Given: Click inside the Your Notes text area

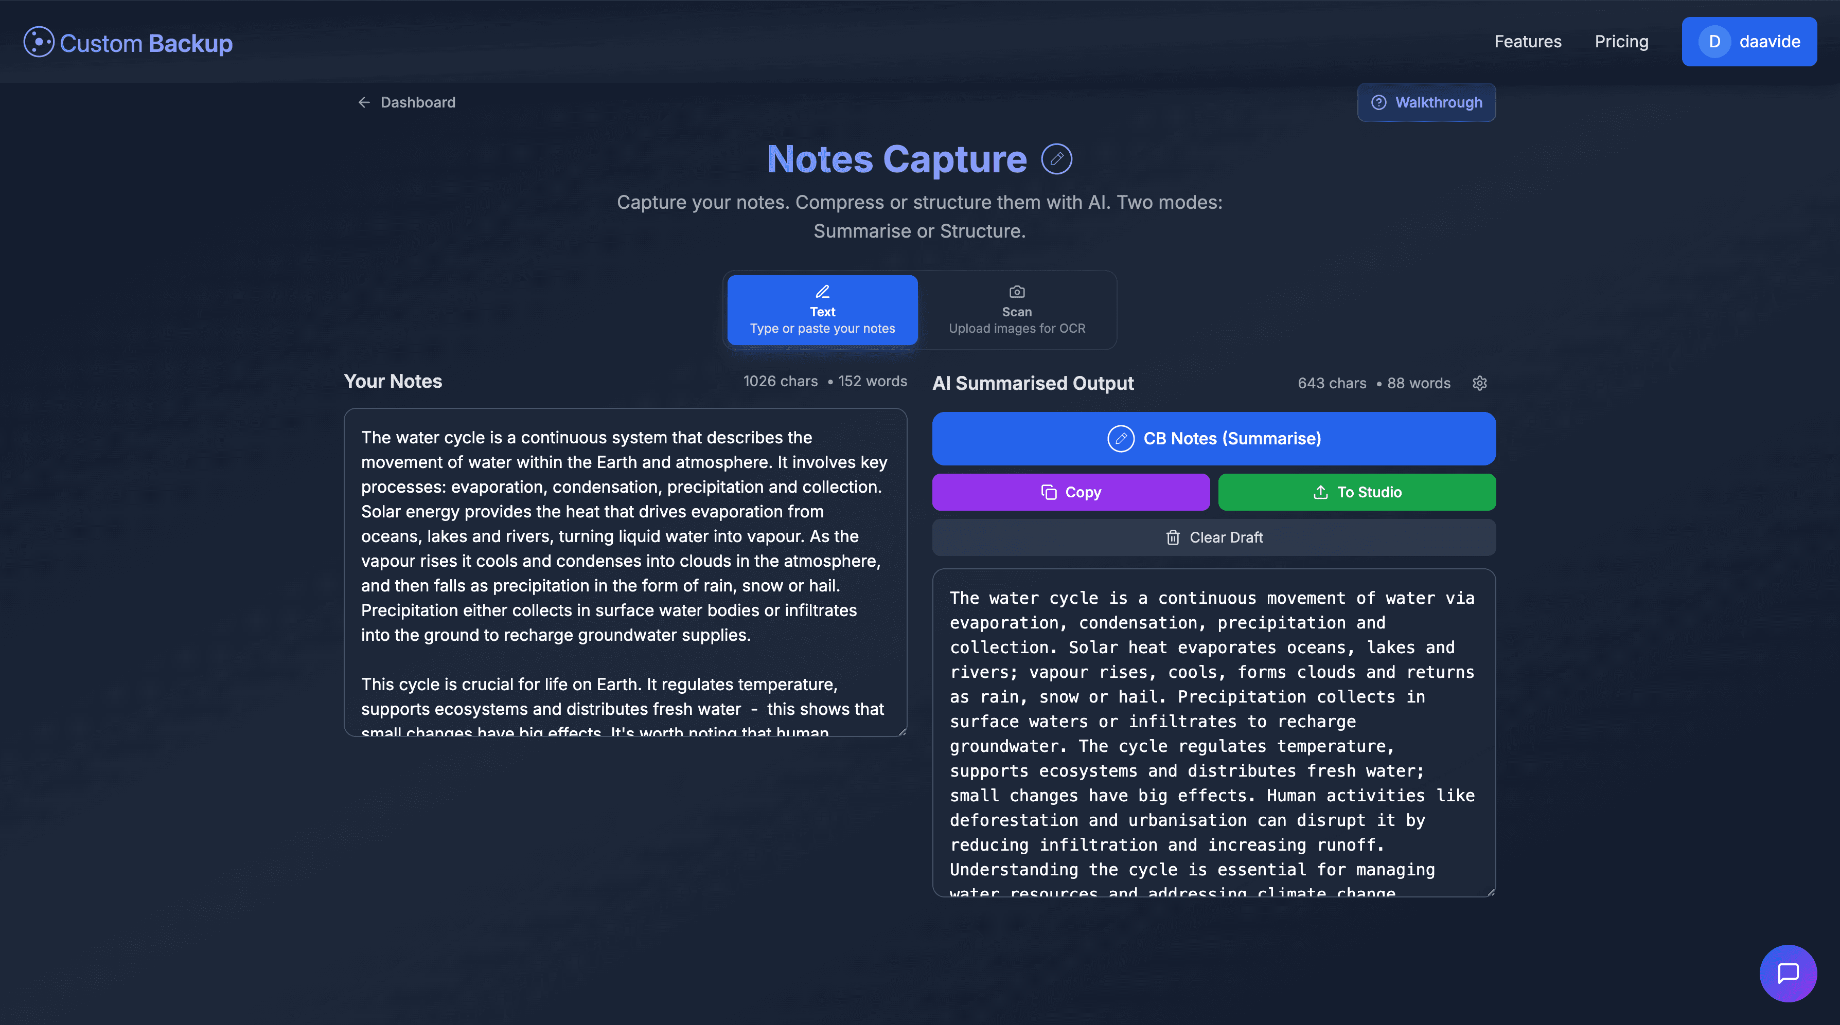Looking at the screenshot, I should click(x=625, y=571).
